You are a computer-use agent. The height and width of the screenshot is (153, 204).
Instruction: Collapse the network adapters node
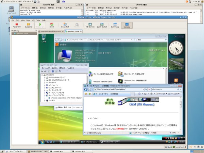click(45, 95)
